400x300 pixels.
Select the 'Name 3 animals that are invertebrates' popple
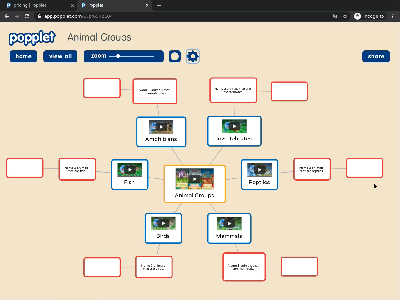click(233, 90)
